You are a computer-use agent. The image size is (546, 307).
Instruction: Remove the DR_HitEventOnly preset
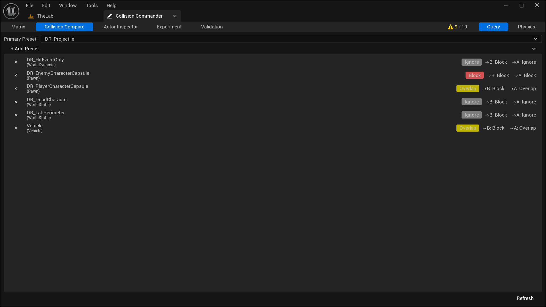[x=16, y=62]
